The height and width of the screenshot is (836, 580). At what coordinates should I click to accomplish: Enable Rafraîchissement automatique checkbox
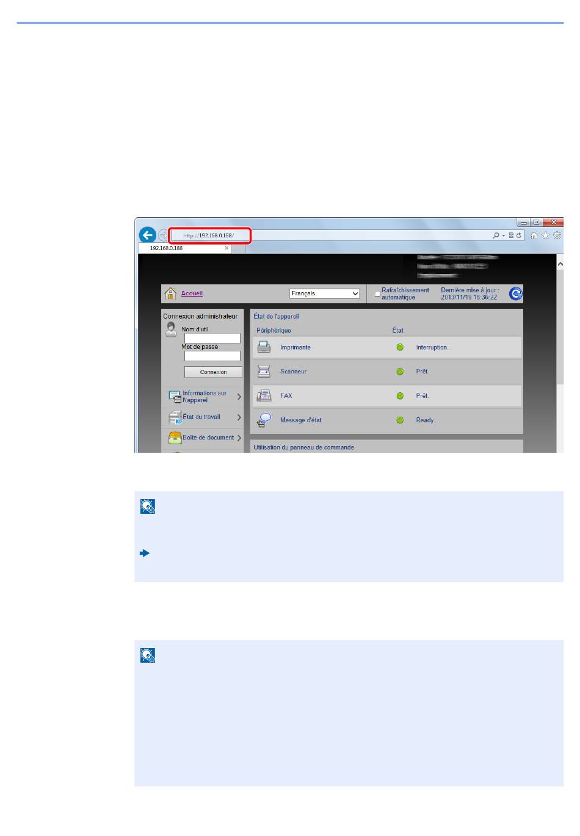[377, 294]
